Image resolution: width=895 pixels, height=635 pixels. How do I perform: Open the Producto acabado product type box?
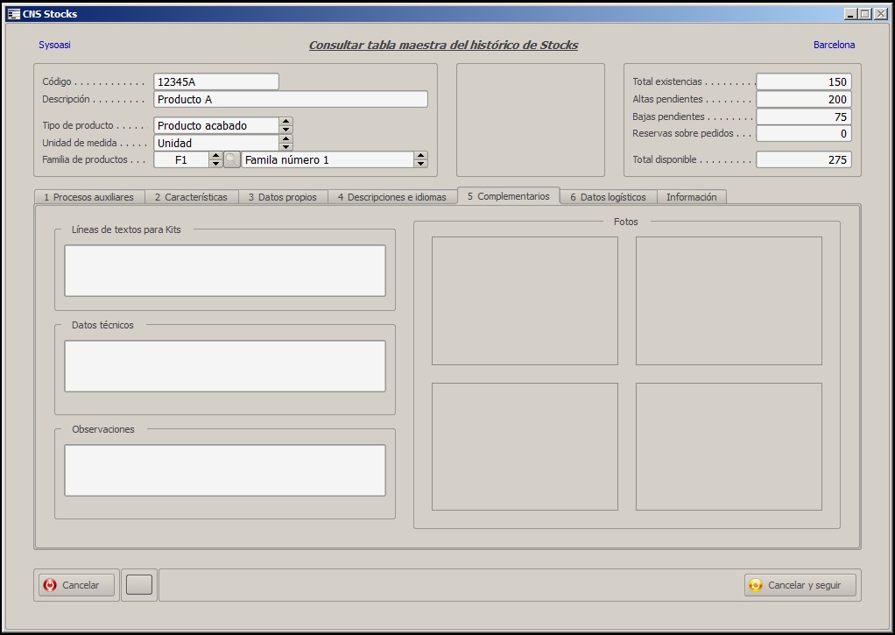point(217,125)
